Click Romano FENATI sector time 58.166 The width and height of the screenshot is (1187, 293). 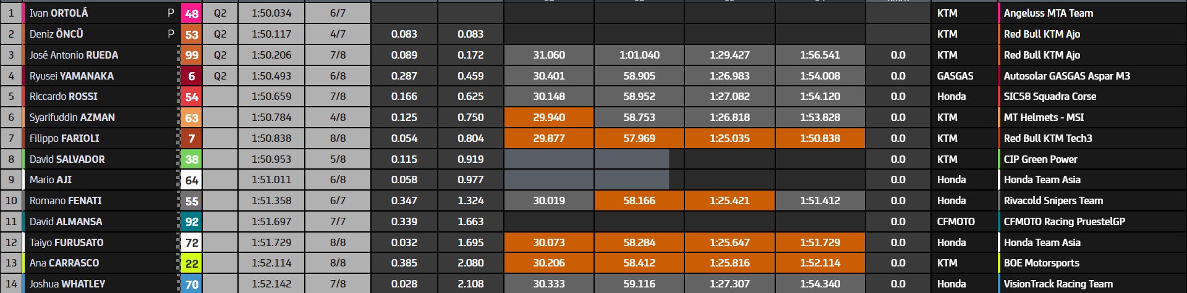click(x=639, y=200)
